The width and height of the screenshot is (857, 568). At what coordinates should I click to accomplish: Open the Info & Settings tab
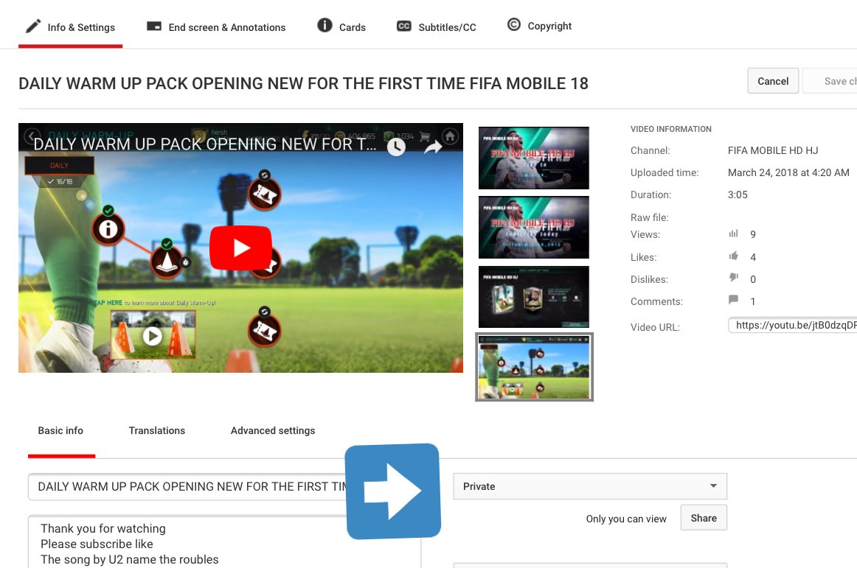tap(71, 27)
